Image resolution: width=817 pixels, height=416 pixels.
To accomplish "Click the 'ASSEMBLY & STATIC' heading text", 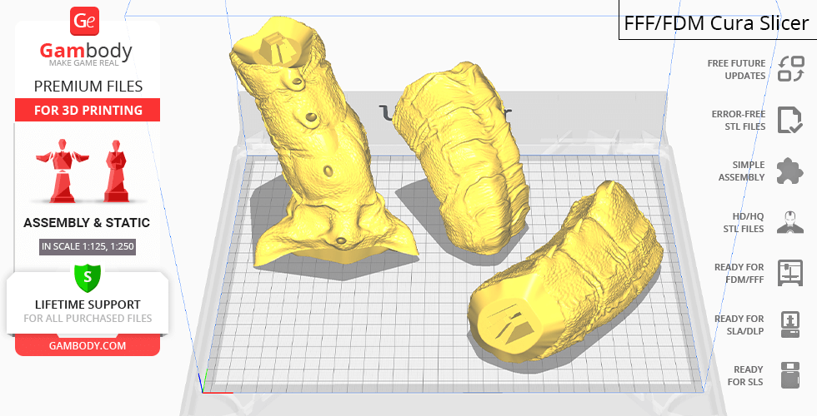I will point(87,223).
